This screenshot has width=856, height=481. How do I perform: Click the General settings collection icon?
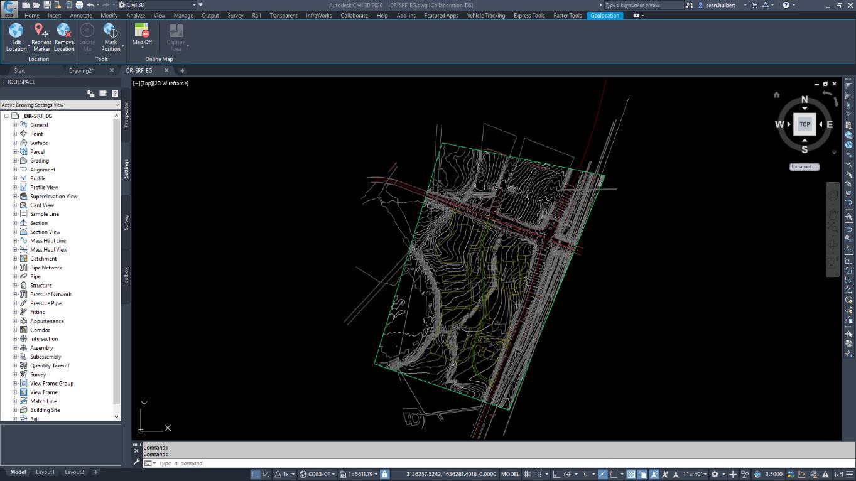pos(24,125)
